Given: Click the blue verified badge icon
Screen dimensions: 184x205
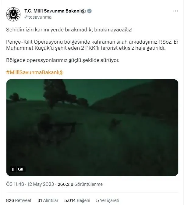Looking at the screenshot, I should coord(89,11).
